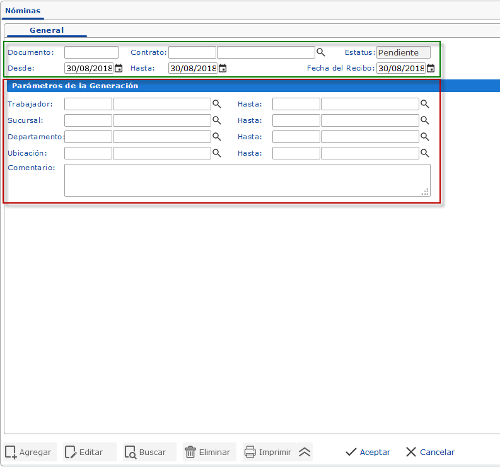Click the Agregar button
500x467 pixels.
coord(30,452)
